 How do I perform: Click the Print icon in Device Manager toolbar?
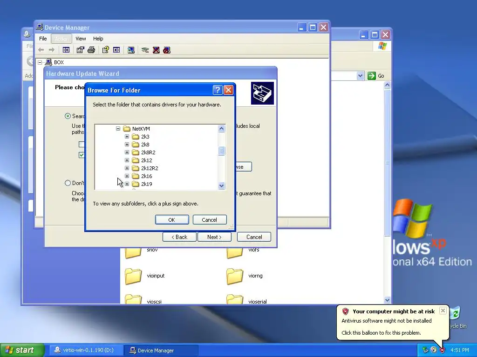91,50
